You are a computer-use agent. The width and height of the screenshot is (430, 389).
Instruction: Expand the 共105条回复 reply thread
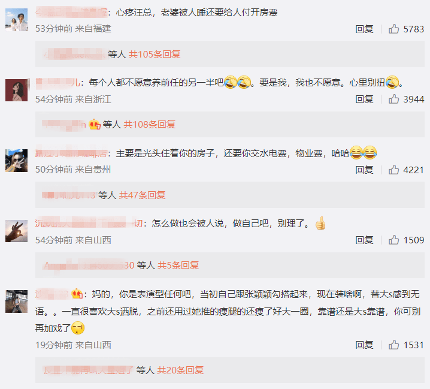coord(155,55)
